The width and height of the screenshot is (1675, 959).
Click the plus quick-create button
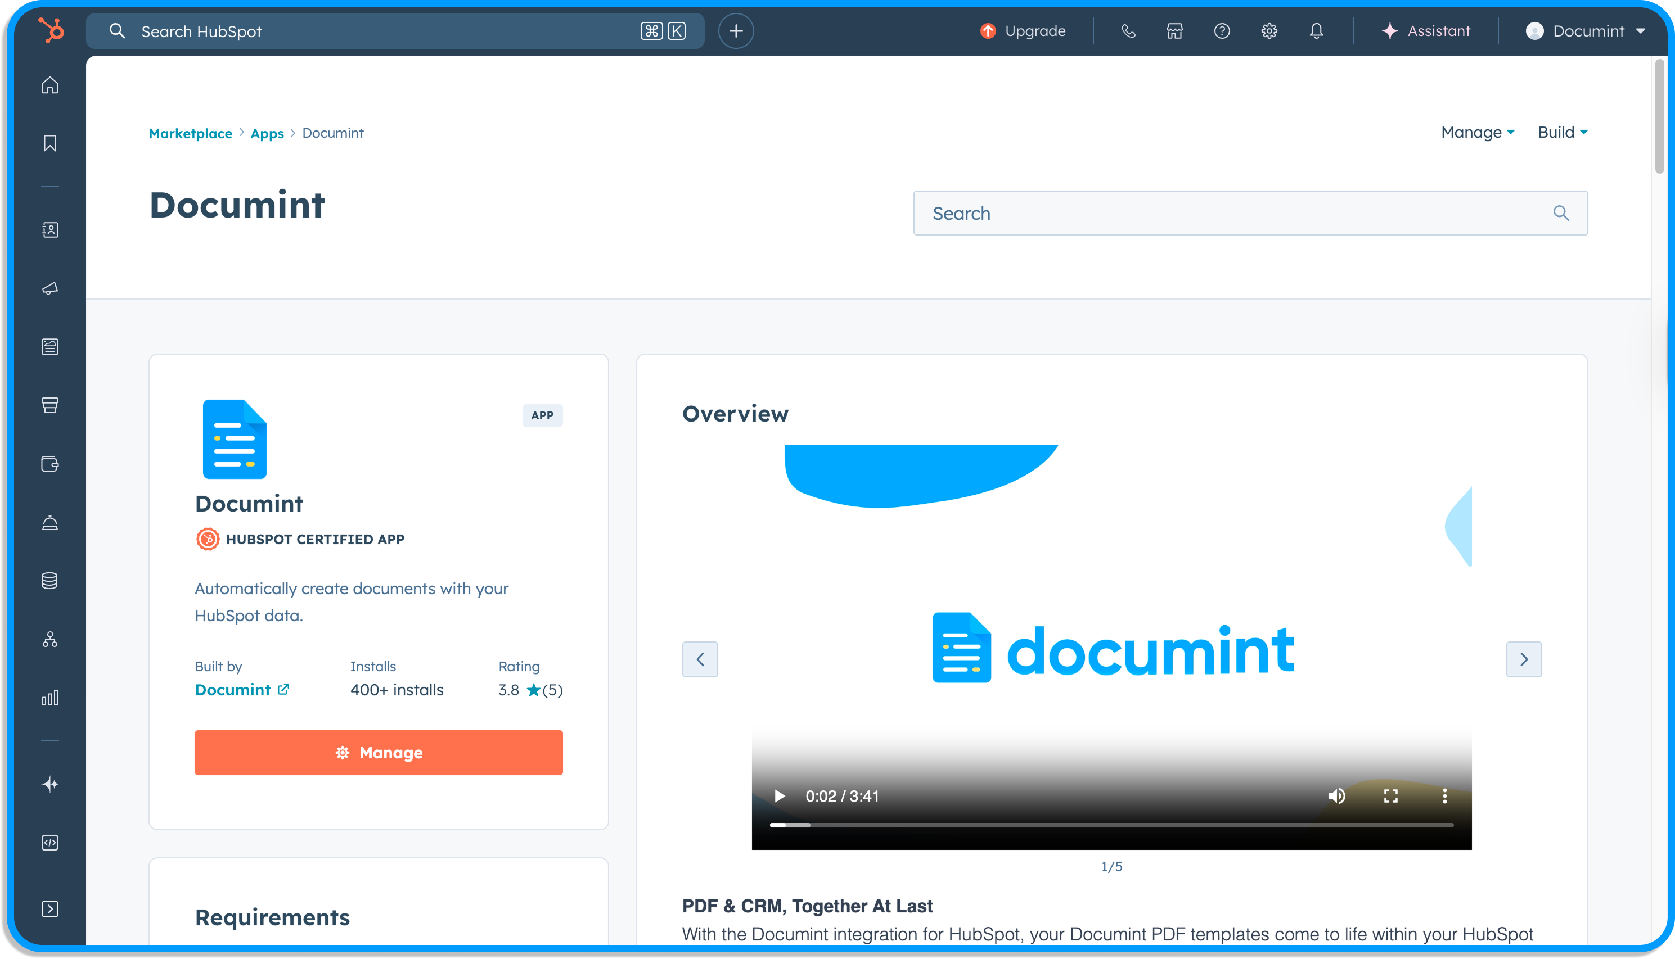(x=735, y=31)
